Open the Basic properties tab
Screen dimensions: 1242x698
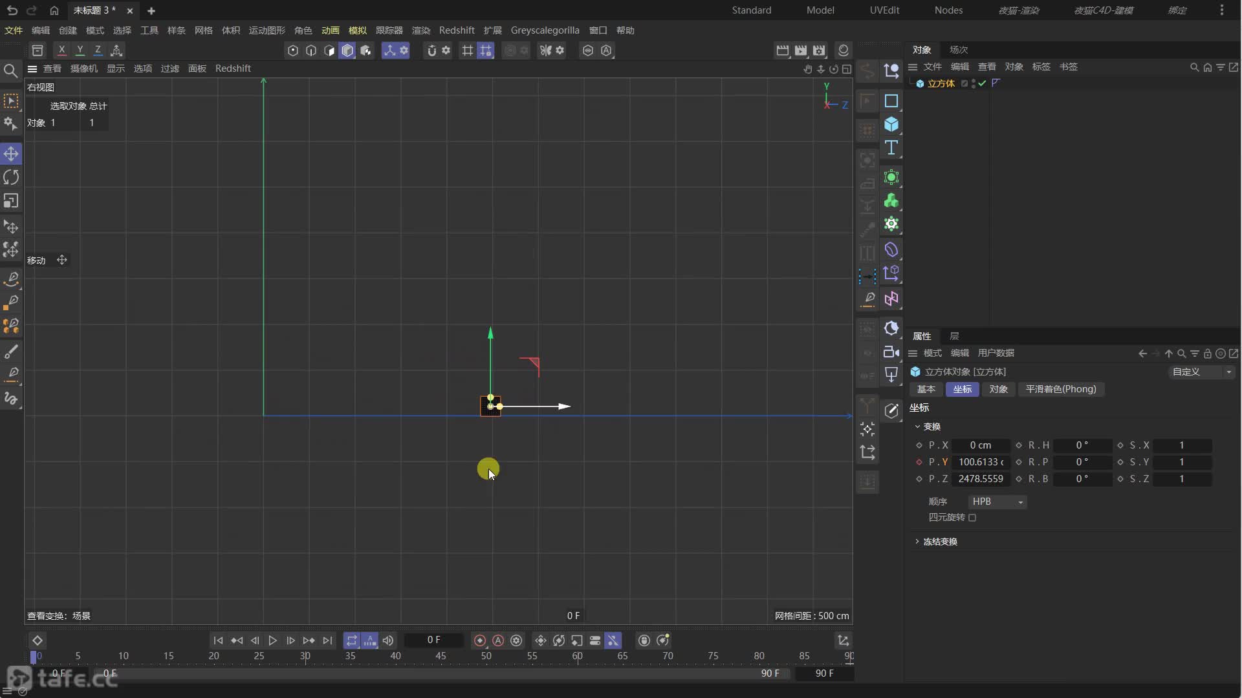coord(926,390)
